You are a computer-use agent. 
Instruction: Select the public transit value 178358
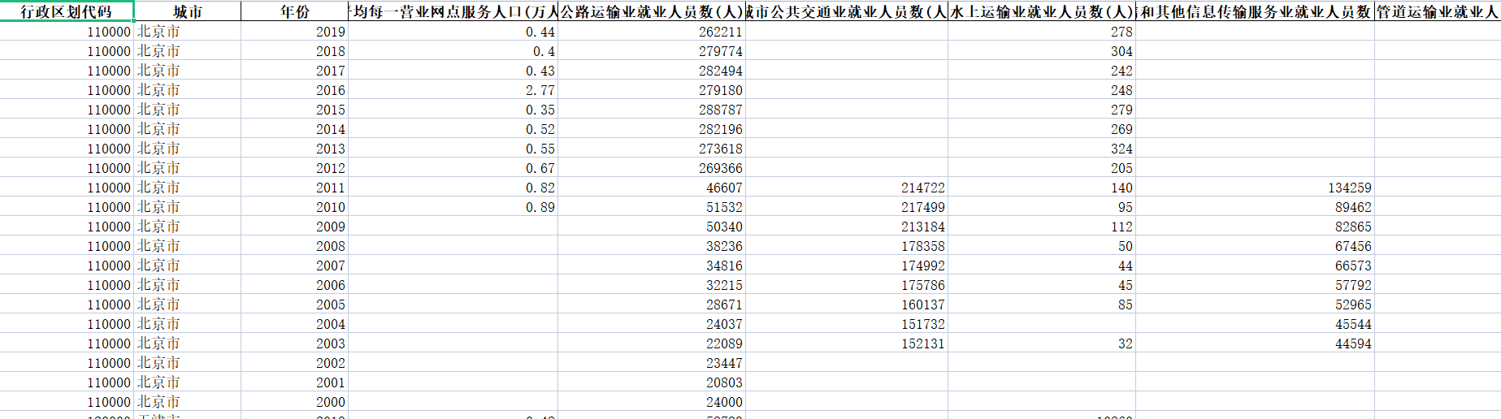(x=847, y=246)
